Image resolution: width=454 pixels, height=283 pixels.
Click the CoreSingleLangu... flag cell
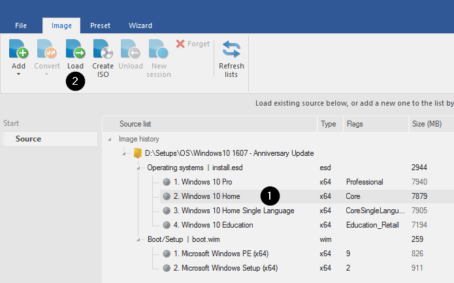coord(375,211)
